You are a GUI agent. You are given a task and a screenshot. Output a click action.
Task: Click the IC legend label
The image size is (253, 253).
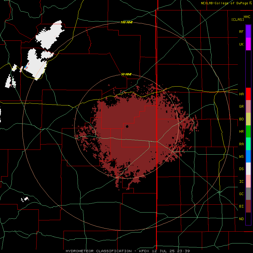[x=241, y=181]
